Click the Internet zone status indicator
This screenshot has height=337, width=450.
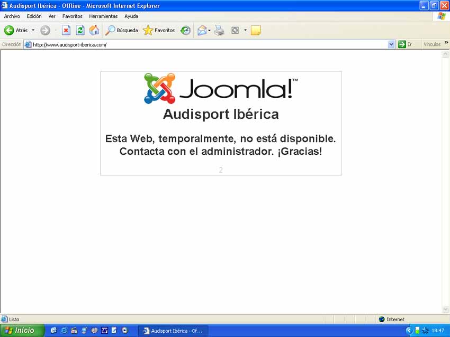click(x=391, y=319)
